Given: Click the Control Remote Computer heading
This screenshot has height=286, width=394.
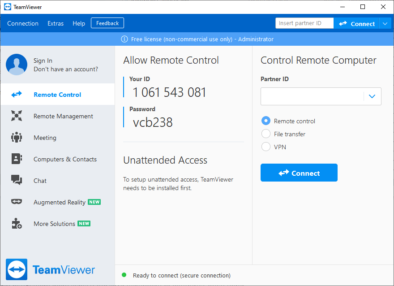Looking at the screenshot, I should (318, 60).
